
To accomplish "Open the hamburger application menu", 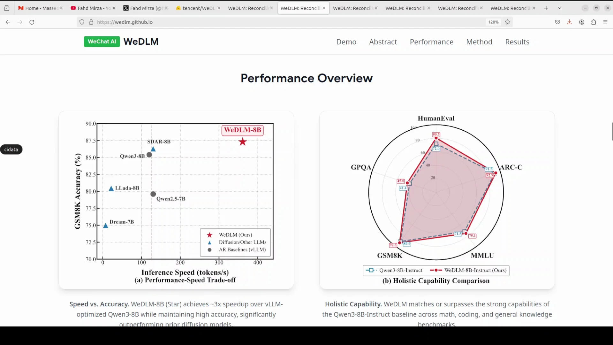I will point(605,22).
